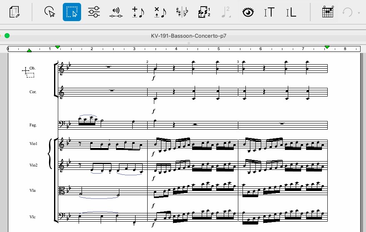The image size is (366, 232).
Task: Open the undo history dropdown arrow
Action: tap(359, 13)
